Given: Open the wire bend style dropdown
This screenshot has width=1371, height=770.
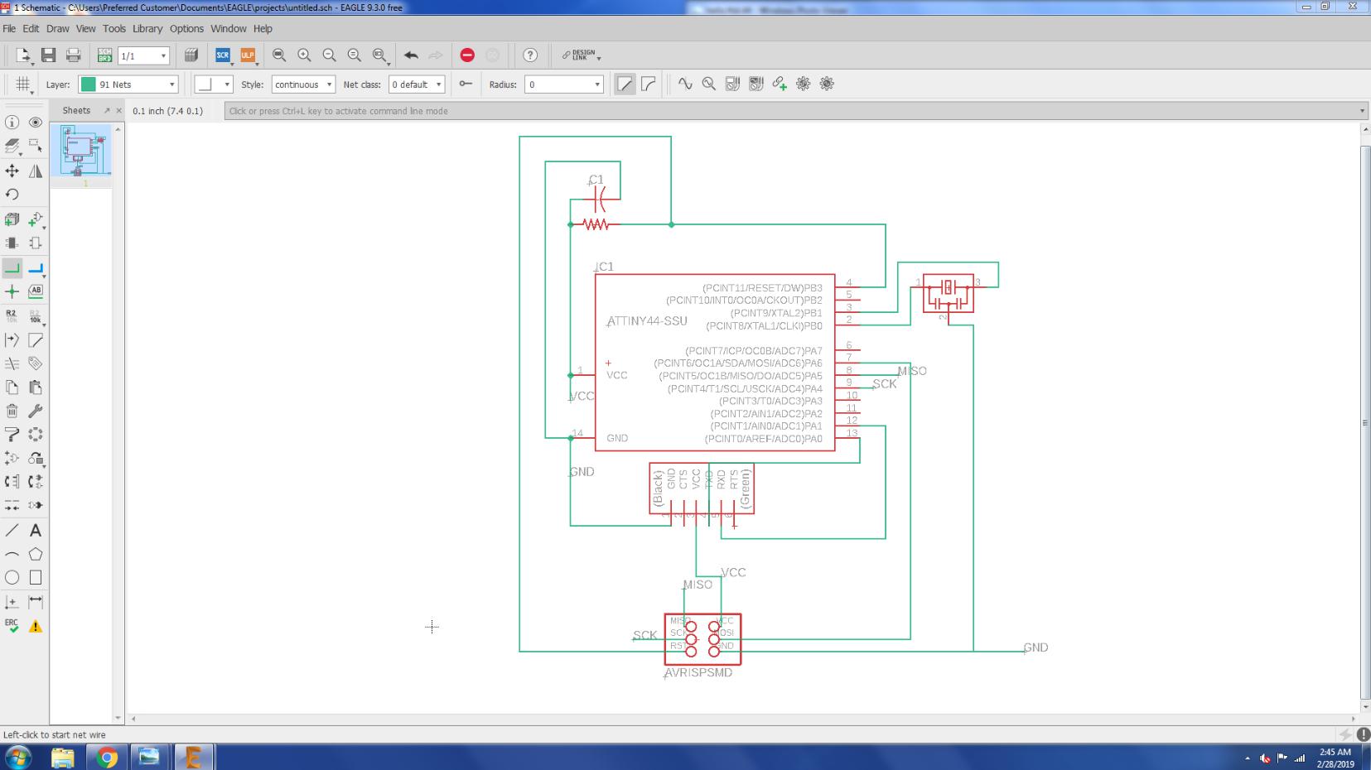Looking at the screenshot, I should point(213,84).
